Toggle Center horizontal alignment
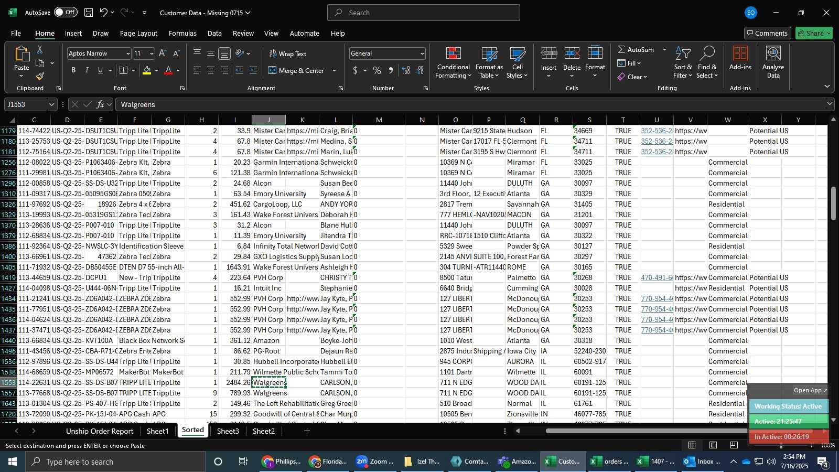 click(x=211, y=70)
